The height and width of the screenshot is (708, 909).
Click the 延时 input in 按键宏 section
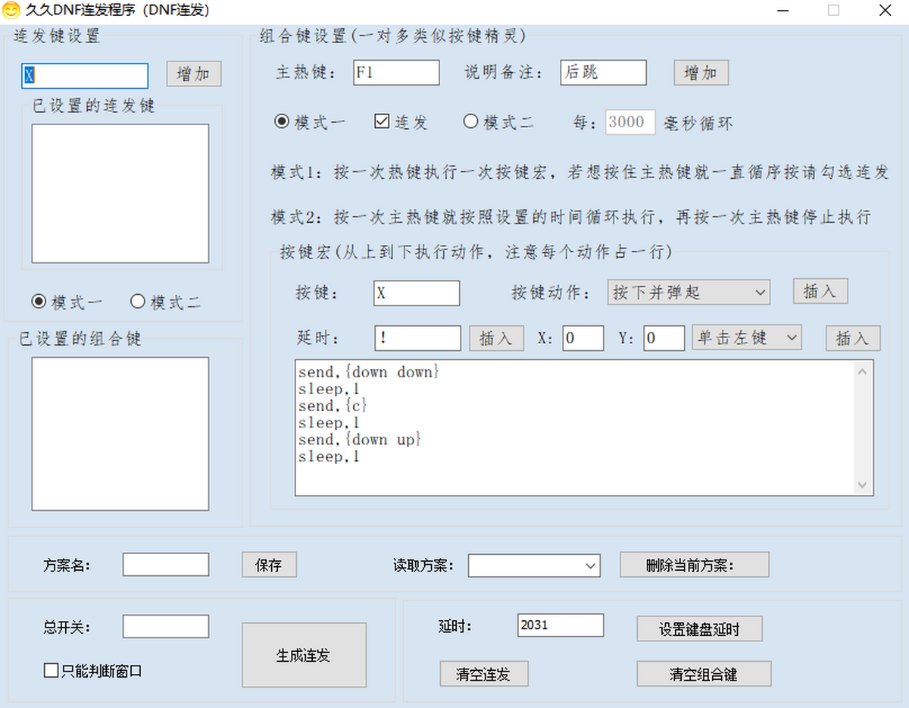(417, 338)
